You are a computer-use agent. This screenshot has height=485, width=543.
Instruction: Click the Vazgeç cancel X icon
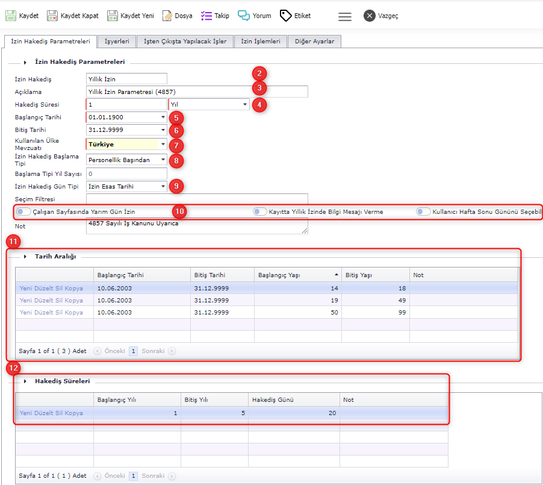coord(370,16)
